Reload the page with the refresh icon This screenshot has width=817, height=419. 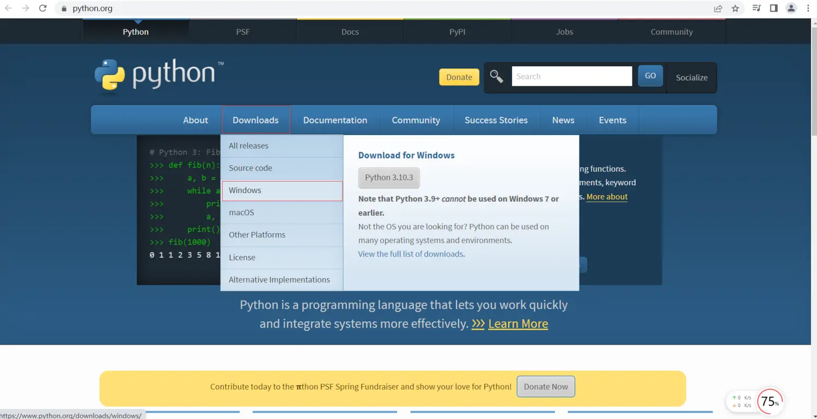(43, 8)
